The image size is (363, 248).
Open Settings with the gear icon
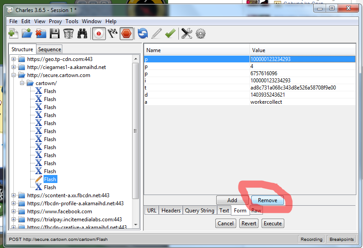(x=201, y=33)
